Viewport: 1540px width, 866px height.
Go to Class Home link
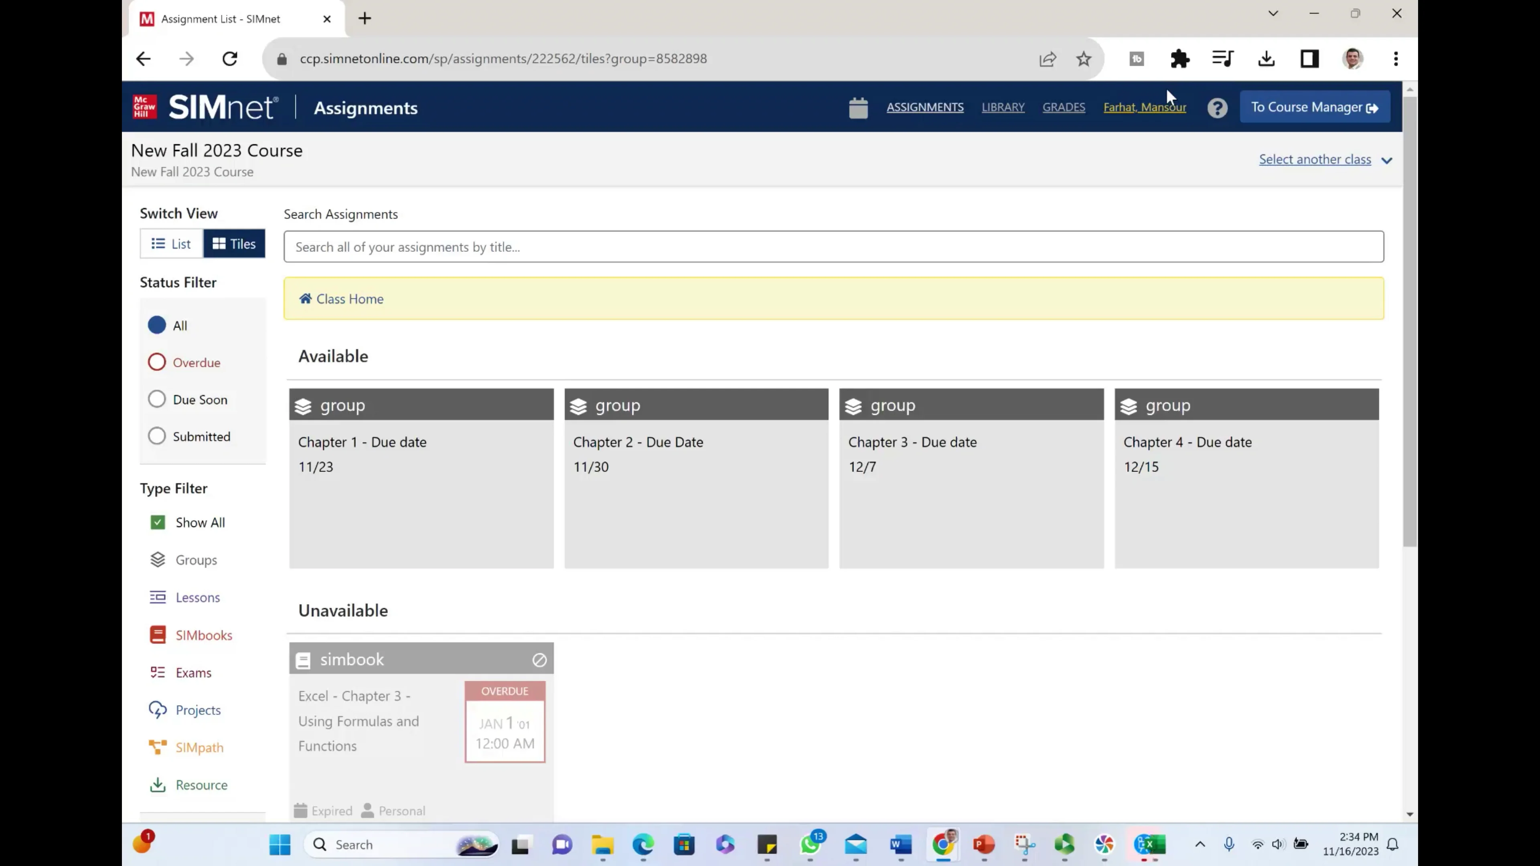tap(341, 299)
